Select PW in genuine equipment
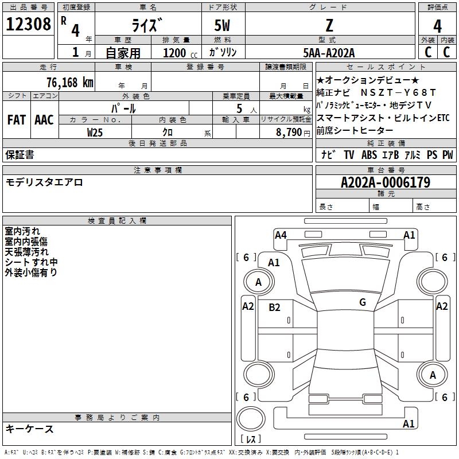 (448, 154)
